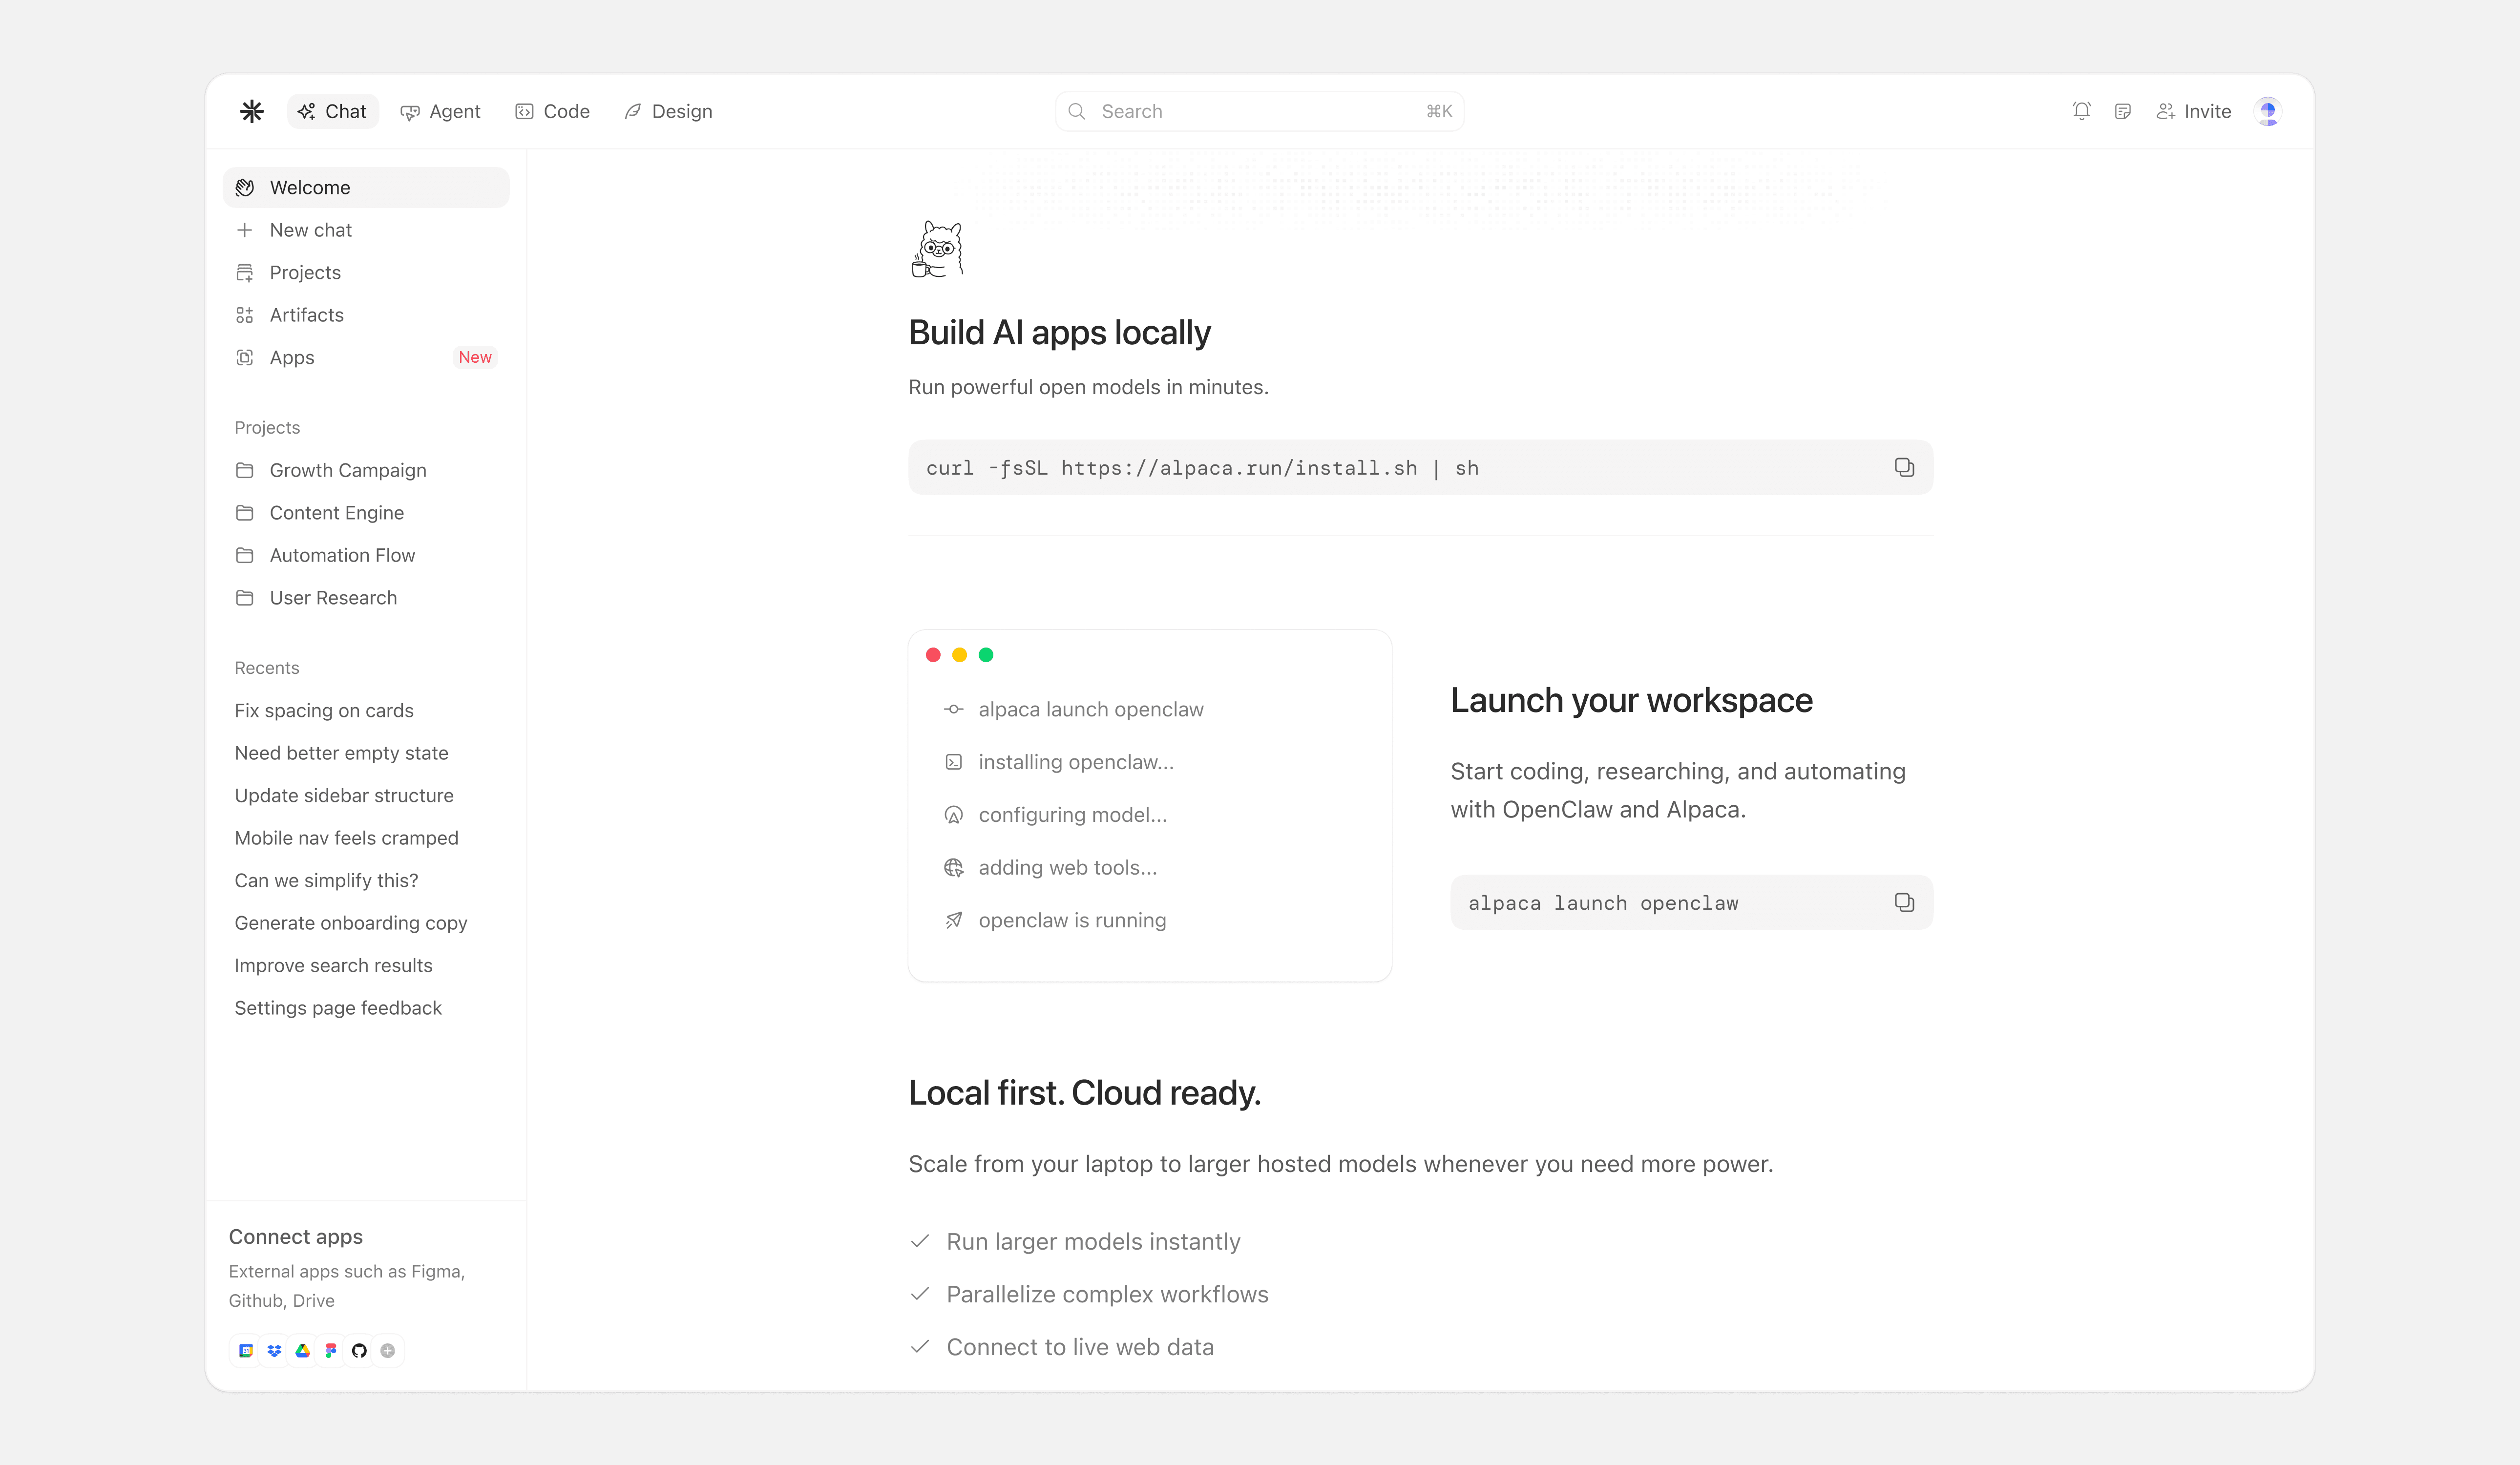Start a New chat

(366, 230)
